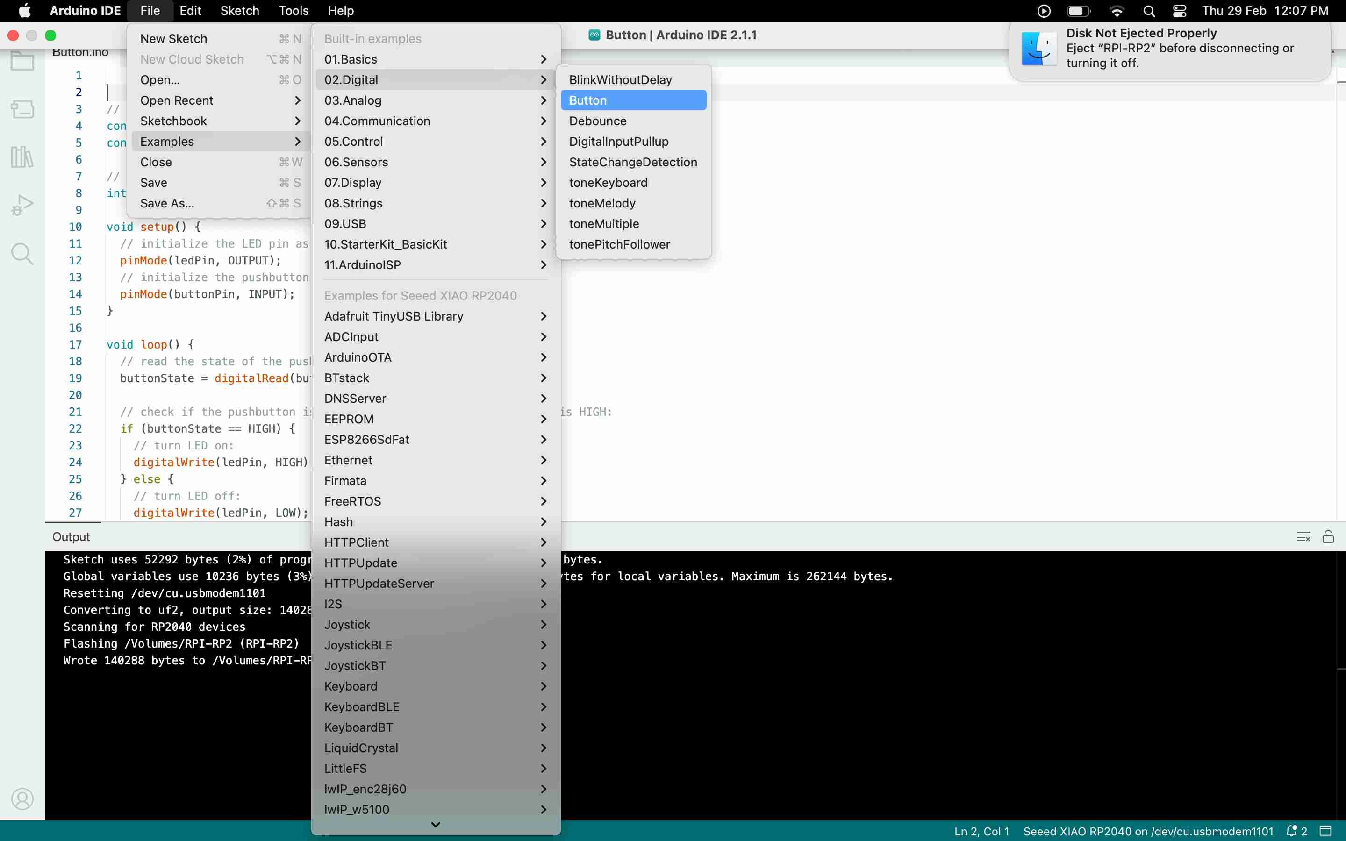Select the toneKeyboard example

[x=634, y=182]
